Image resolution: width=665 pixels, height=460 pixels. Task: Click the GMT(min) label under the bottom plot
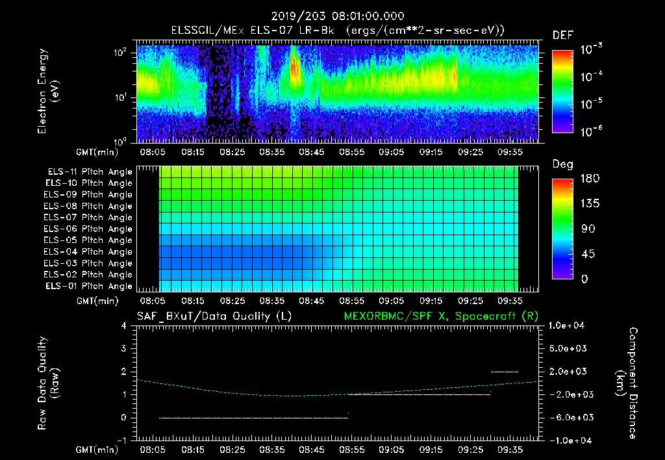(x=97, y=450)
